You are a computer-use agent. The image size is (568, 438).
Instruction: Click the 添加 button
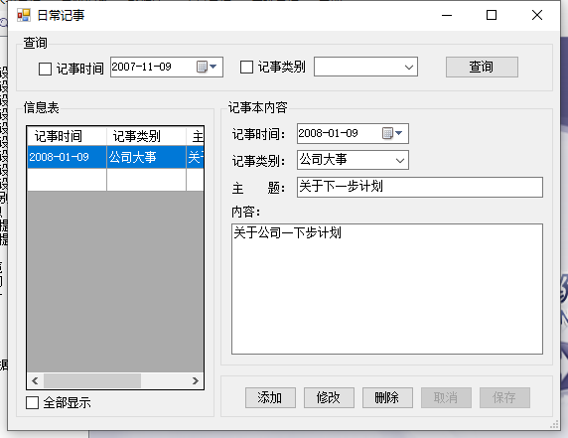tap(270, 398)
